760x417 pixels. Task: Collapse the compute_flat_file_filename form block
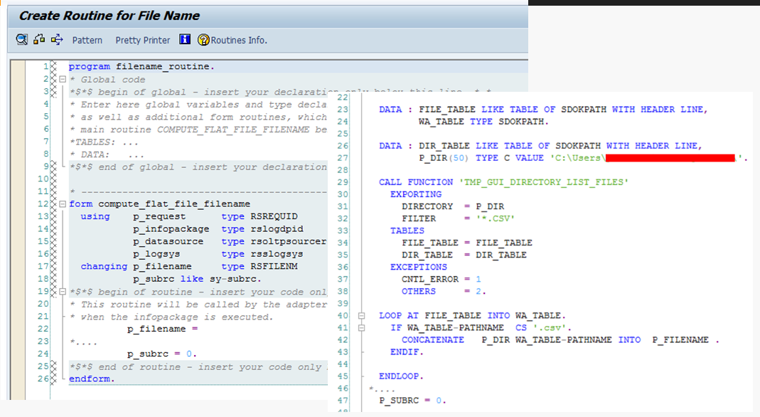click(61, 204)
